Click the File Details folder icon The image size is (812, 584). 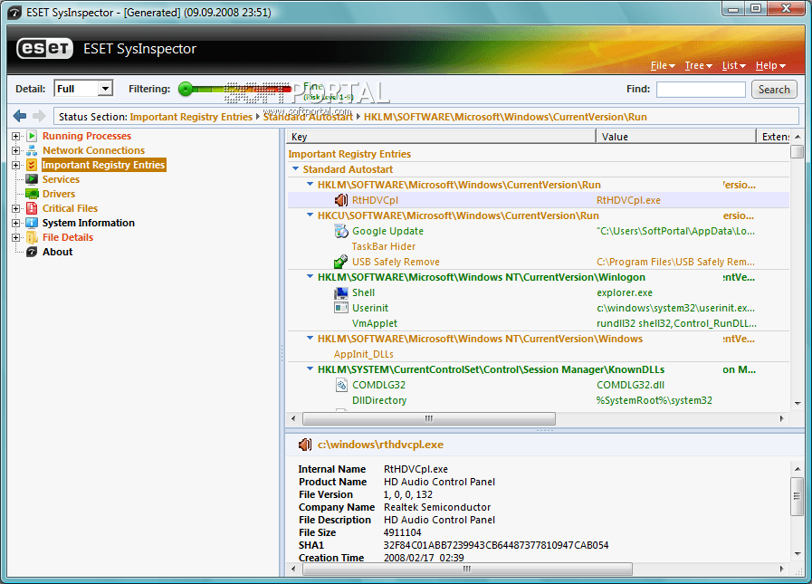pos(32,237)
